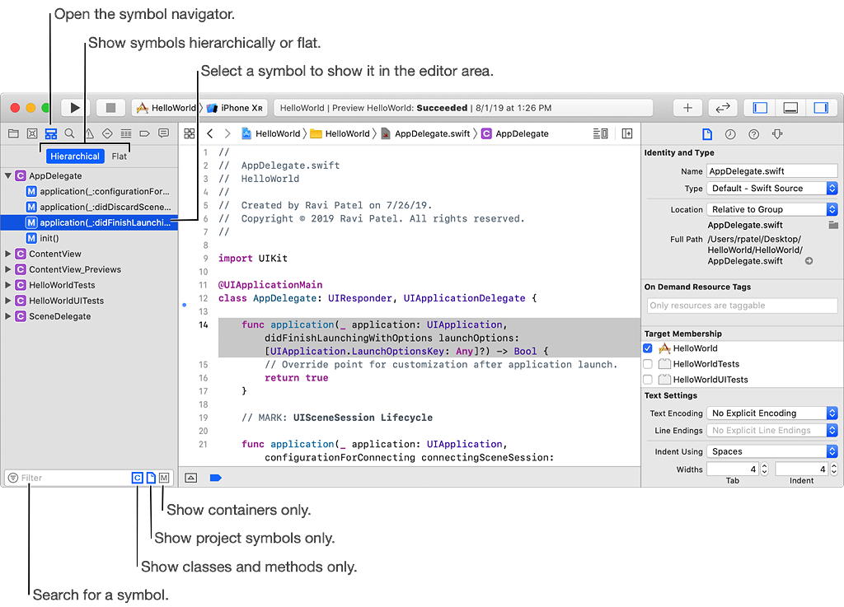The width and height of the screenshot is (844, 607).
Task: Reveal the full path in Finder arrow
Action: pos(809,261)
